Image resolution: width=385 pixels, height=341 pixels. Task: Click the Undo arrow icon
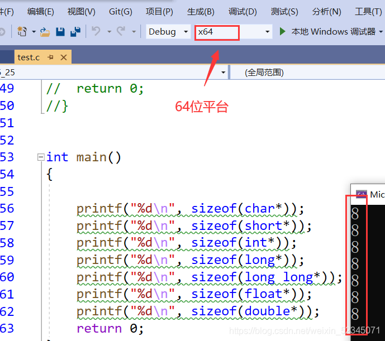tap(96, 31)
